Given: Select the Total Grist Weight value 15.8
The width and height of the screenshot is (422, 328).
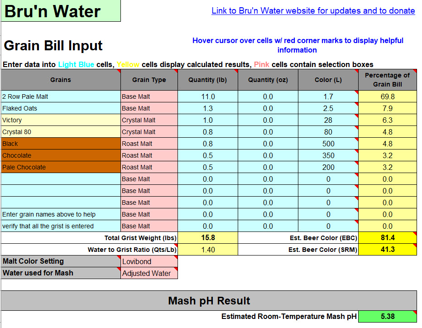Looking at the screenshot, I should [208, 237].
